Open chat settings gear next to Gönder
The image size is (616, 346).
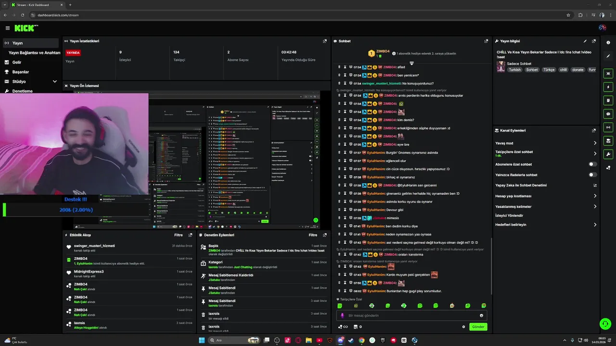pyautogui.click(x=464, y=327)
